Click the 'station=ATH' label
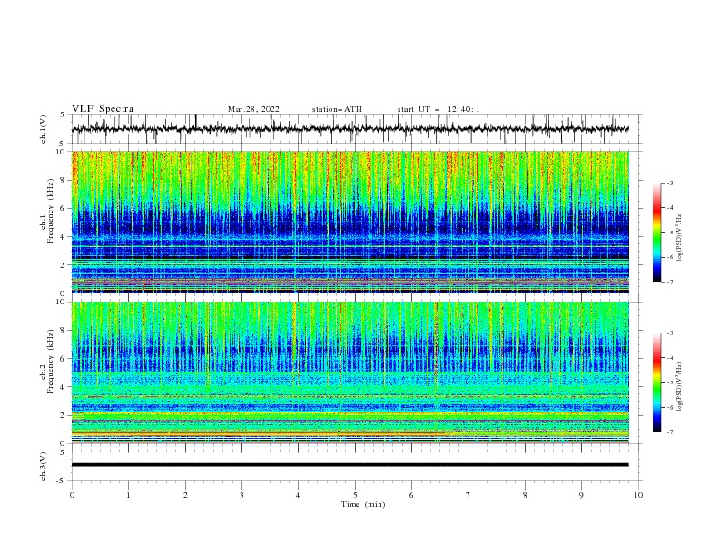Viewport: 719px width, 556px height. tap(337, 109)
